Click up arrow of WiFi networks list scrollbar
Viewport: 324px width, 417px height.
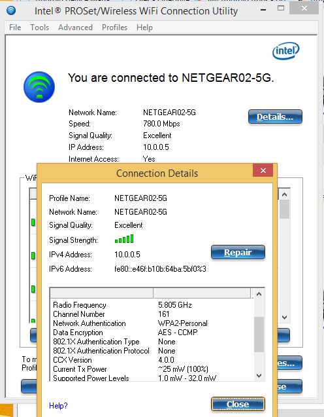coord(284,194)
